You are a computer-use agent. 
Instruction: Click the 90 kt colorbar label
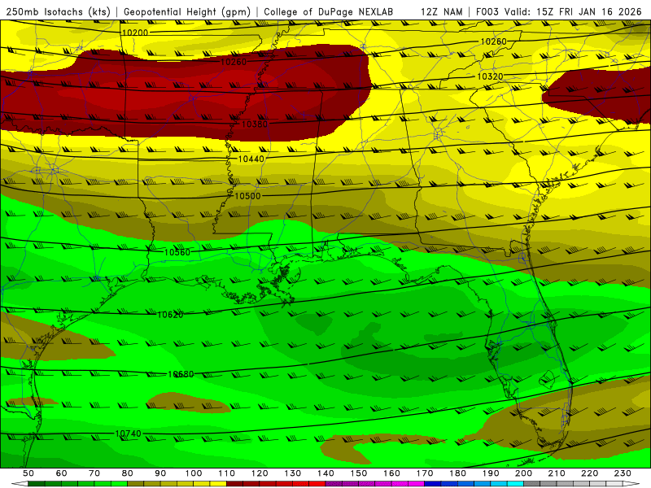(x=160, y=473)
